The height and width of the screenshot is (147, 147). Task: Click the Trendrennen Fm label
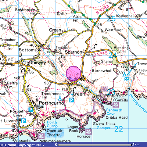pos(53,96)
